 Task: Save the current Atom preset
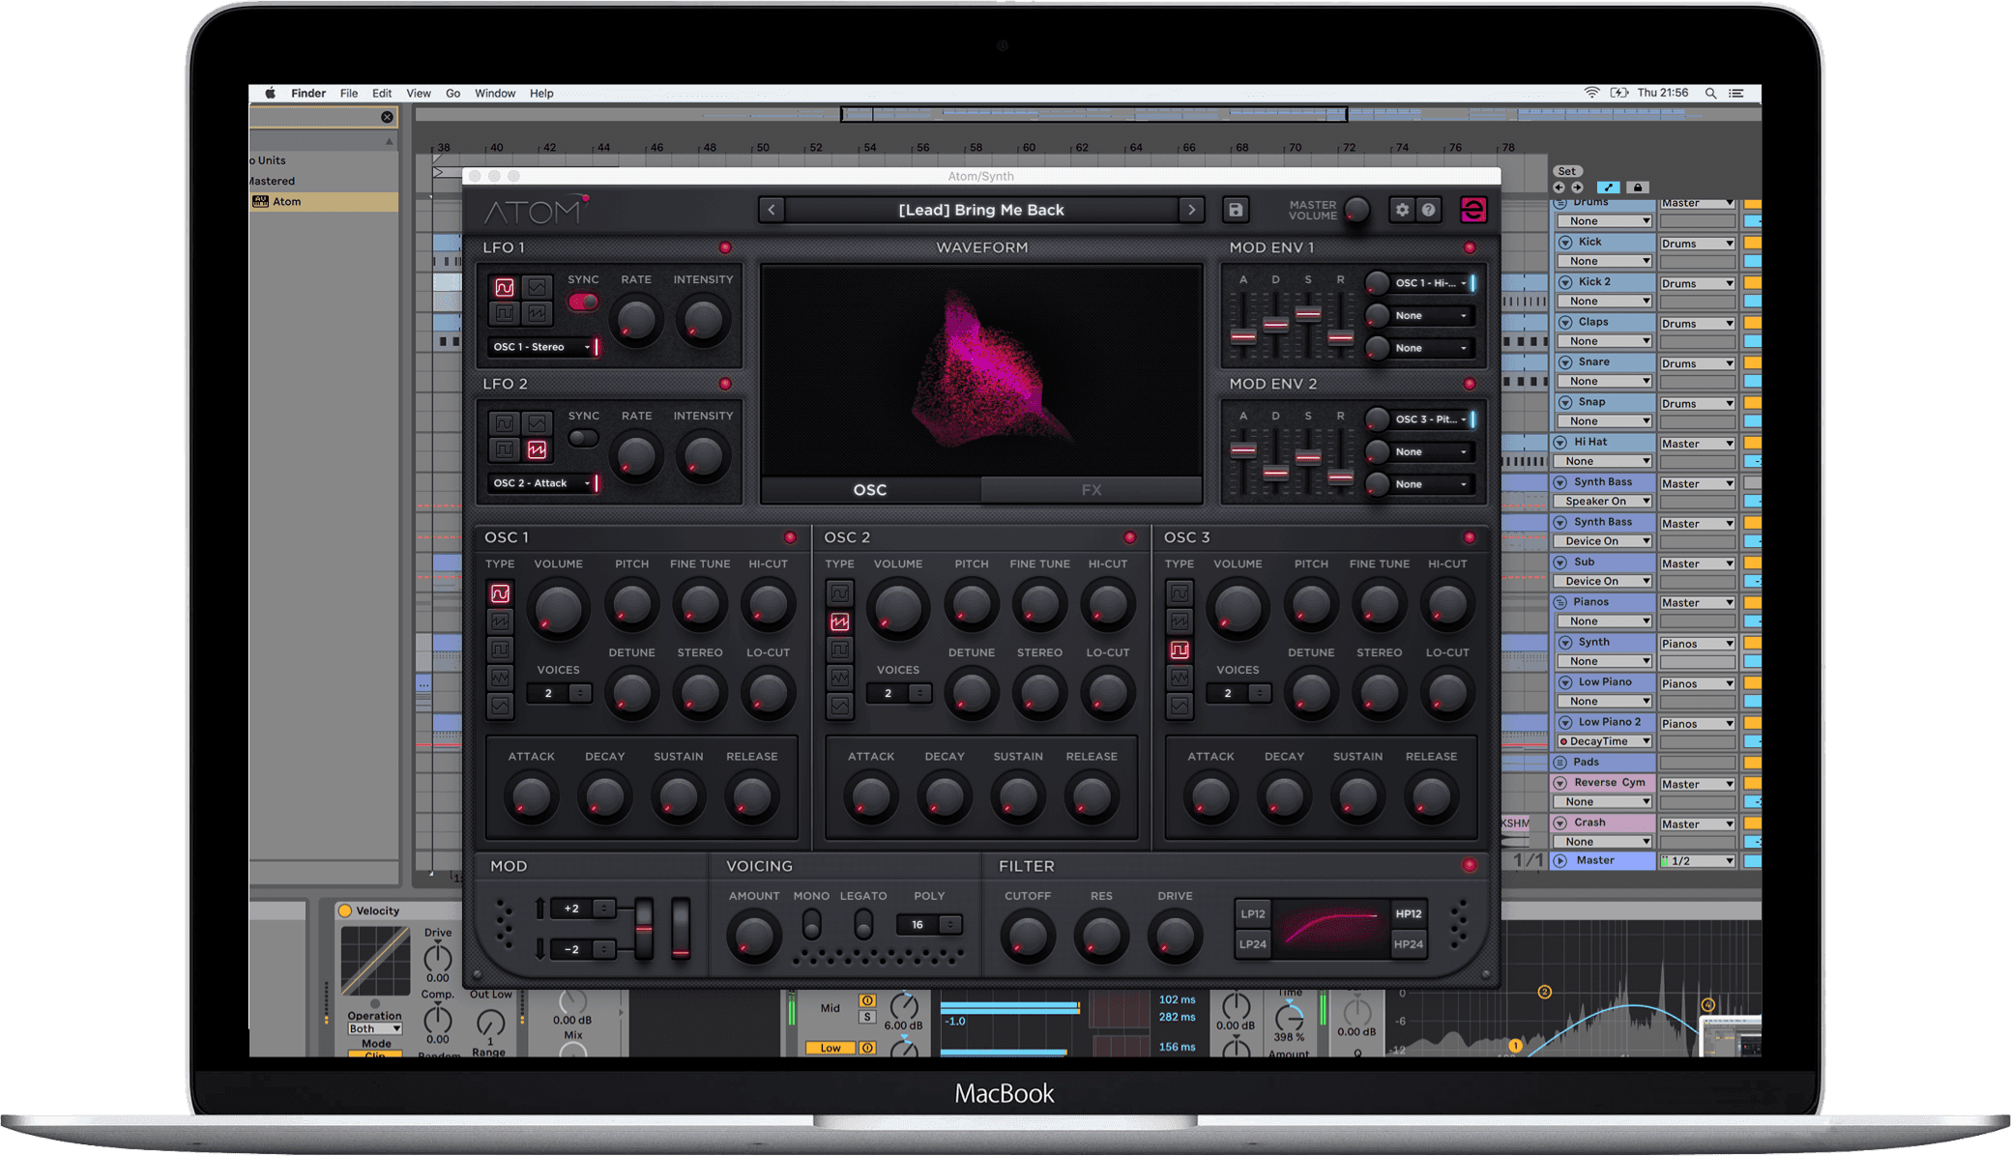click(x=1236, y=210)
